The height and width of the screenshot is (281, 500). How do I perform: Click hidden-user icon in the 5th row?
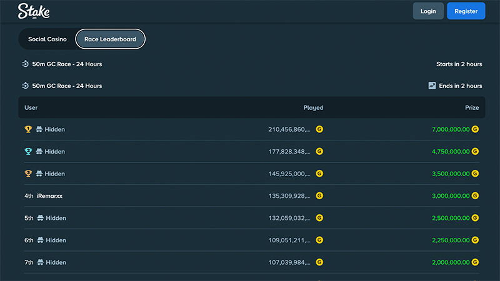[x=40, y=217]
